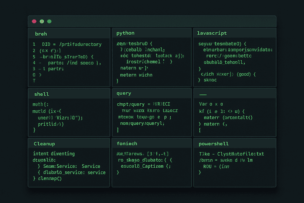
Task: Click the middle yellow-green window dot
Action: (x=42, y=22)
